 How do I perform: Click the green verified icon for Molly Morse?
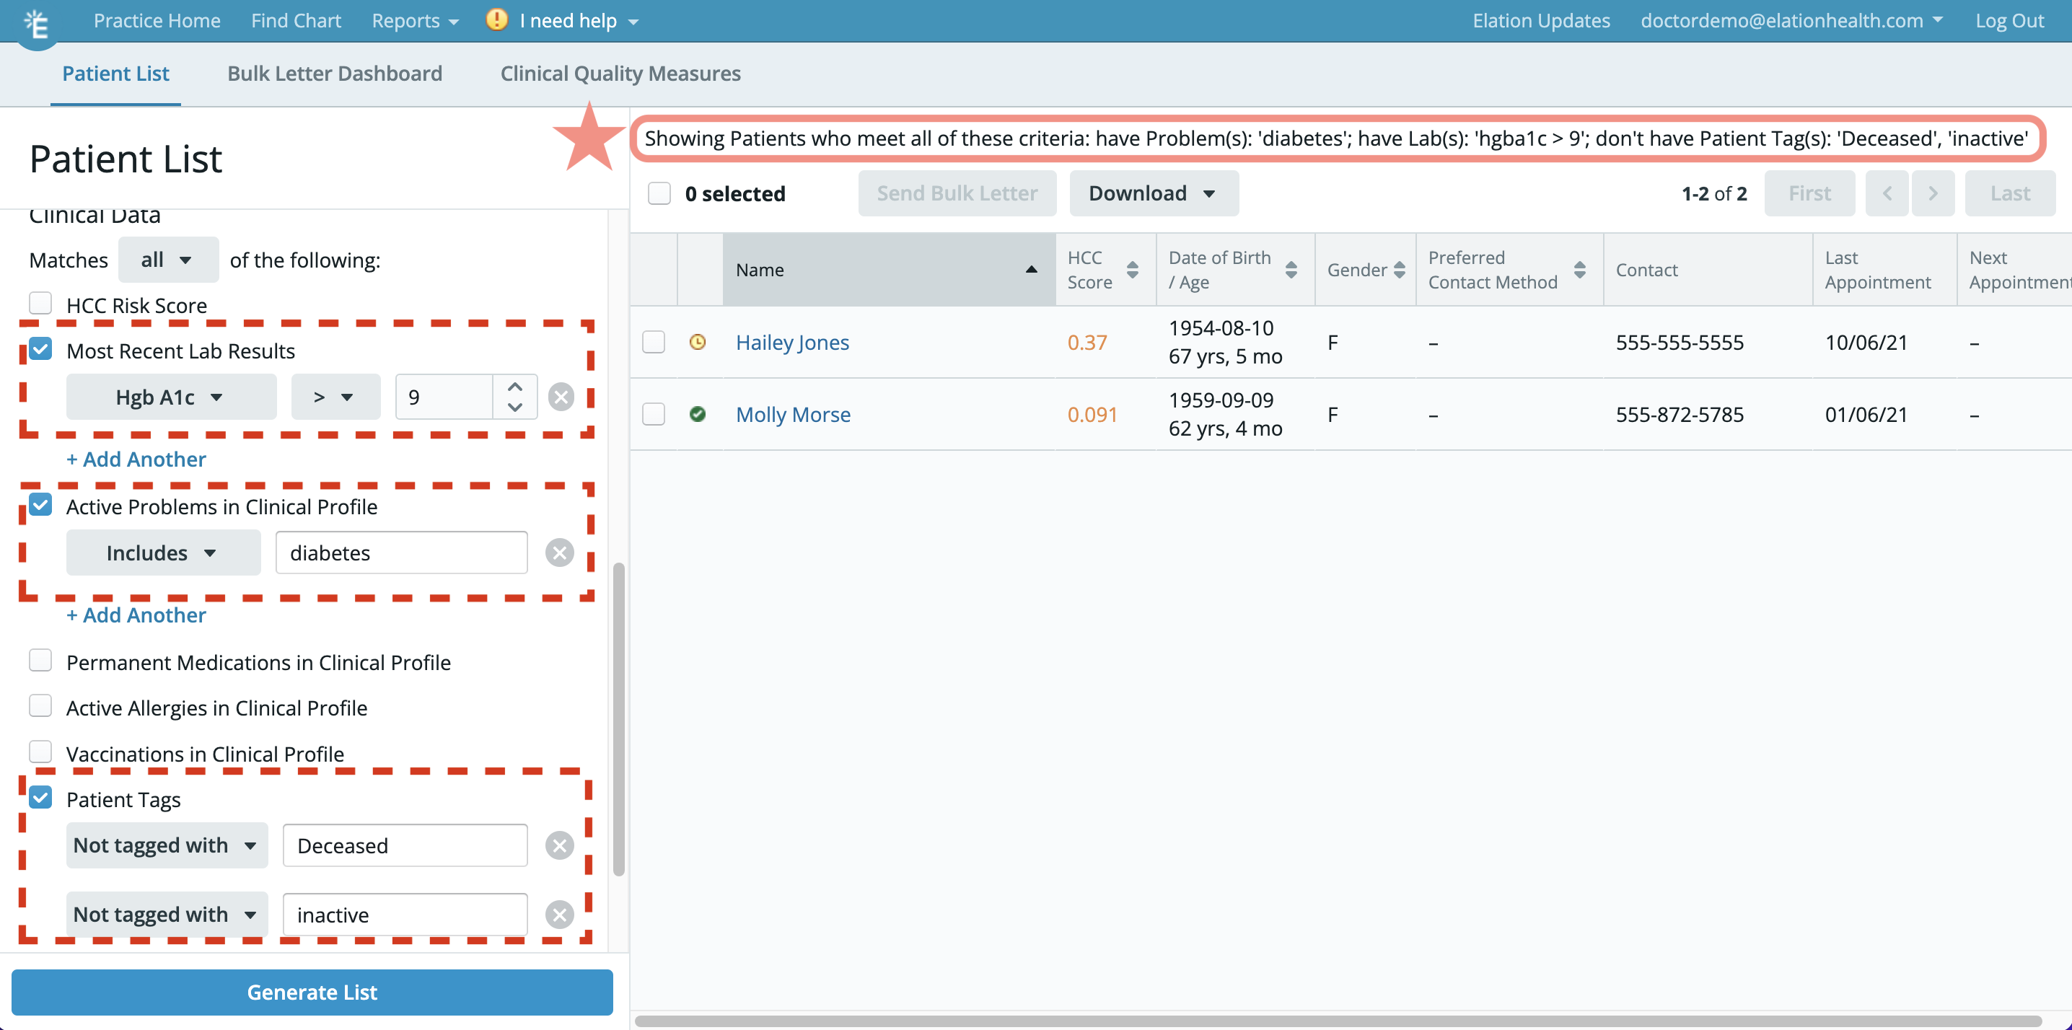click(698, 414)
